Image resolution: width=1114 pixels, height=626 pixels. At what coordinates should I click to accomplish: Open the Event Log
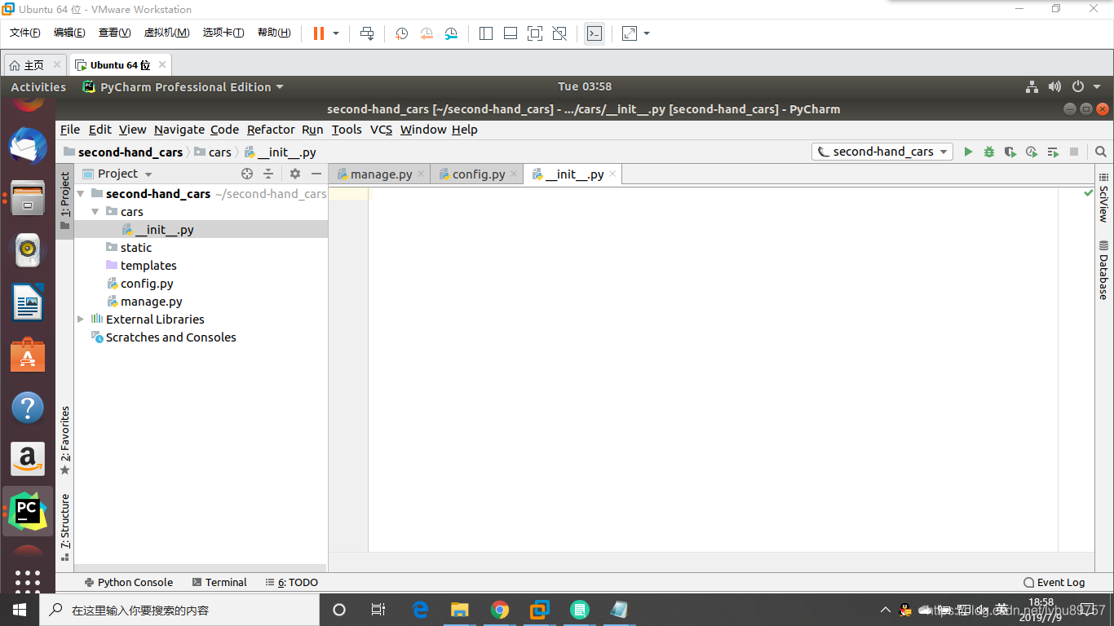(x=1054, y=582)
